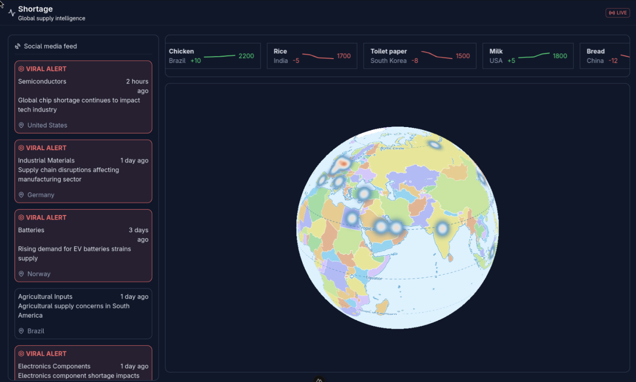
Task: Click the viral alert icon on Batteries card
Action: click(x=21, y=217)
